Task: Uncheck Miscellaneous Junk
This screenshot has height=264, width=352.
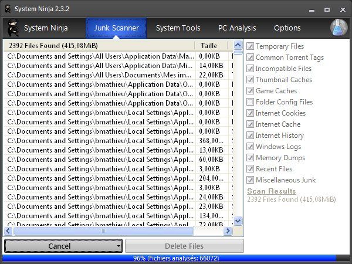Action: [x=250, y=180]
